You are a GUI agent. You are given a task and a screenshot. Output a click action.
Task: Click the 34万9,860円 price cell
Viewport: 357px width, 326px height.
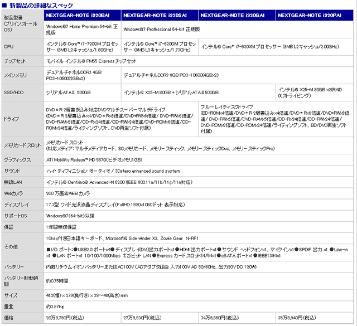(237, 318)
